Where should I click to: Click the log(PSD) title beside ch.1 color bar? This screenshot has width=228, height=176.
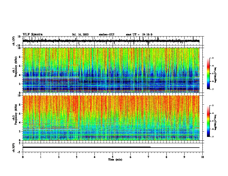pyautogui.click(x=216, y=75)
